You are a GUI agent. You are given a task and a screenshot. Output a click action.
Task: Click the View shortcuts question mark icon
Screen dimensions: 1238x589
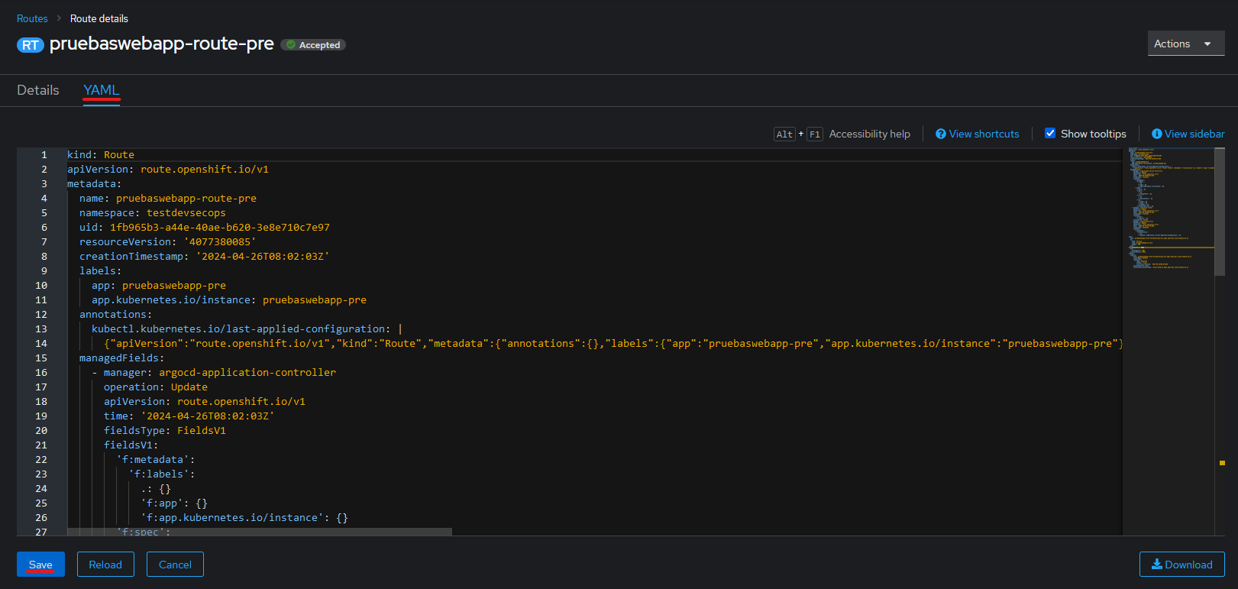[941, 134]
